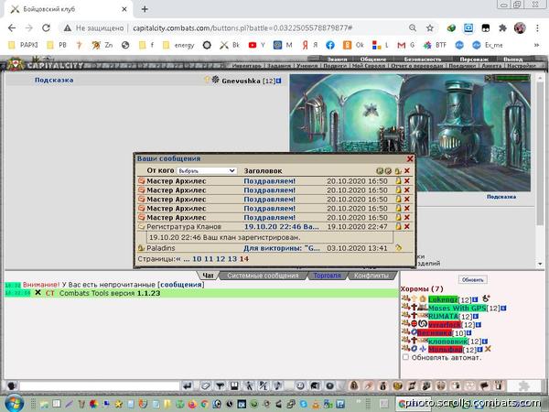Select player клоповник in room list
This screenshot has width=549, height=412.
coord(447,341)
